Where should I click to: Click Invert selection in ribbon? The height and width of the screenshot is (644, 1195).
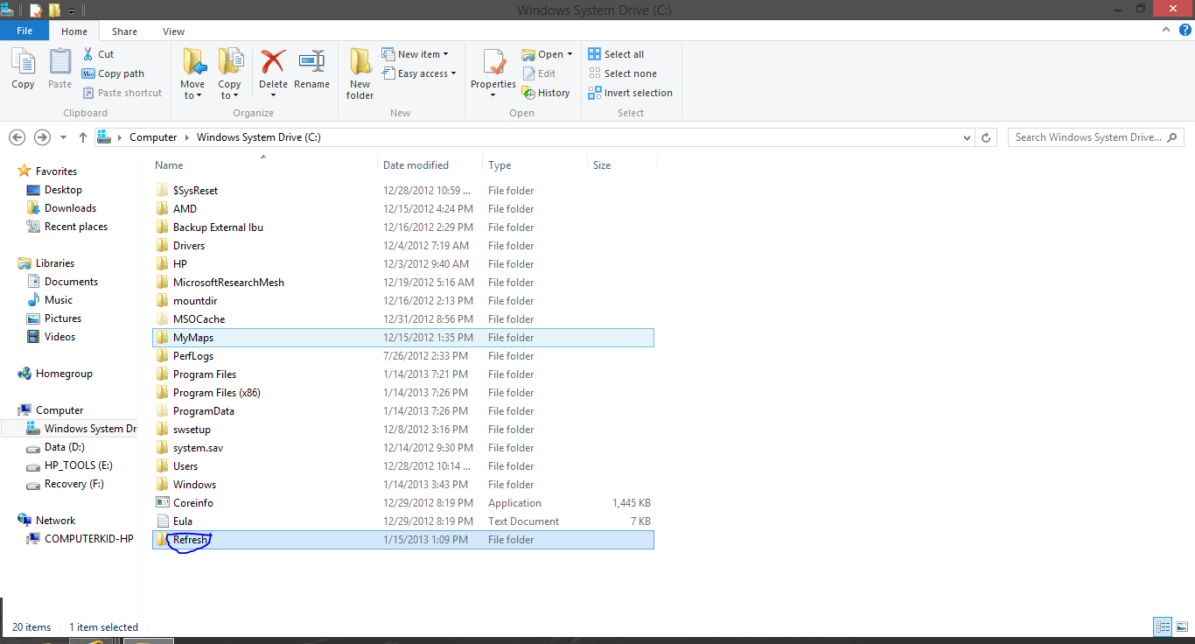(631, 93)
